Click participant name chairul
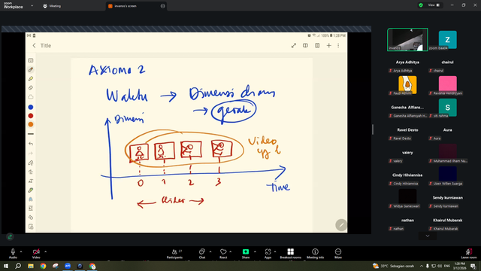This screenshot has width=481, height=271. [447, 62]
